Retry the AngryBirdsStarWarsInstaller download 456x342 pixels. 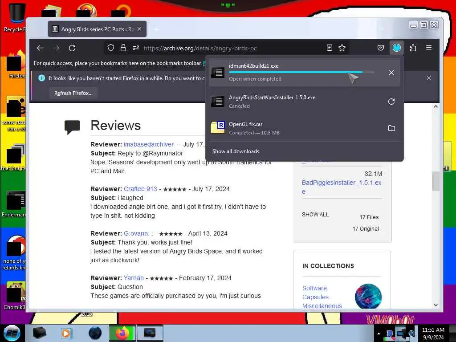pyautogui.click(x=391, y=102)
